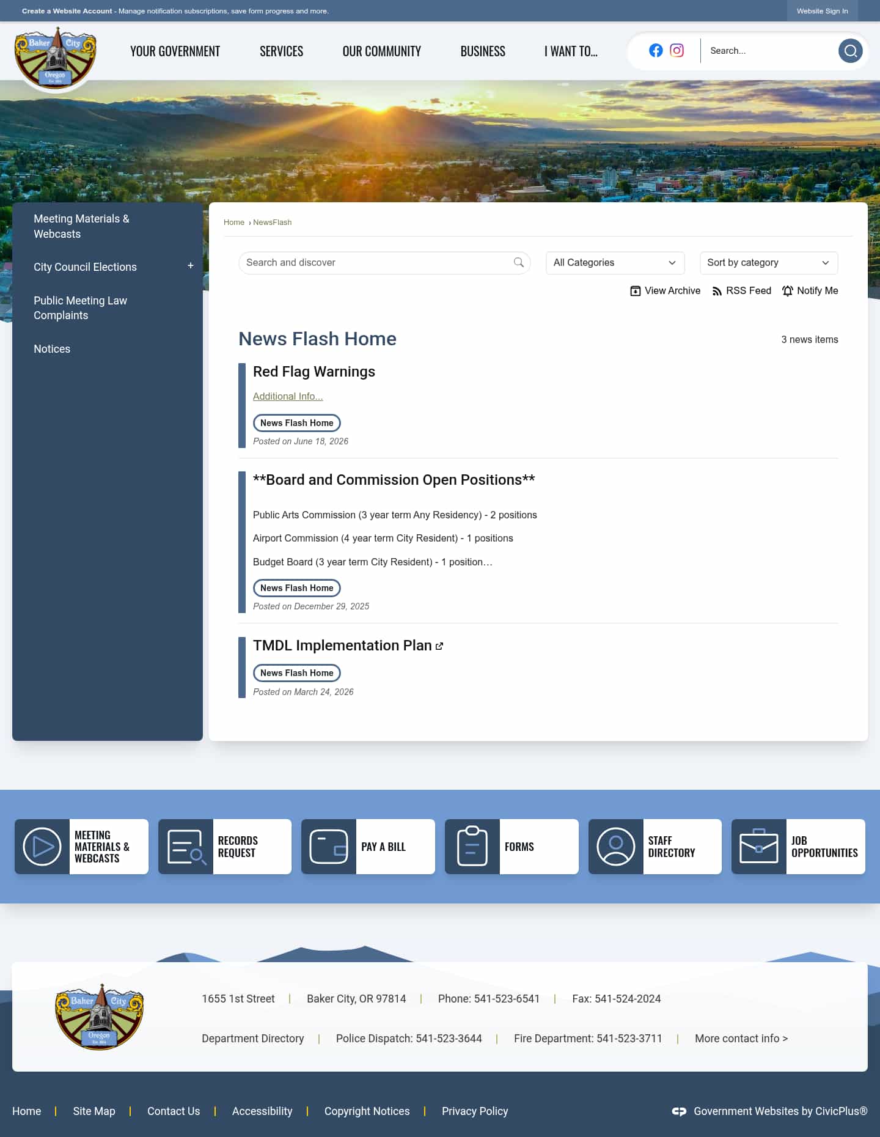The image size is (880, 1137).
Task: Click the Records Request document icon
Action: pyautogui.click(x=186, y=847)
